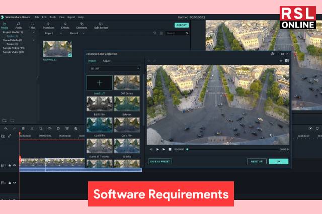
Task: Click the add track icon
Action: [x=3, y=136]
